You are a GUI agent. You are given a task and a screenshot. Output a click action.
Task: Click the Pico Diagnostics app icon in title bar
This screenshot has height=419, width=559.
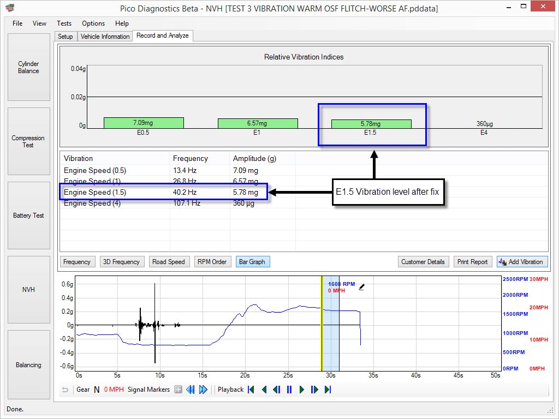coord(10,7)
